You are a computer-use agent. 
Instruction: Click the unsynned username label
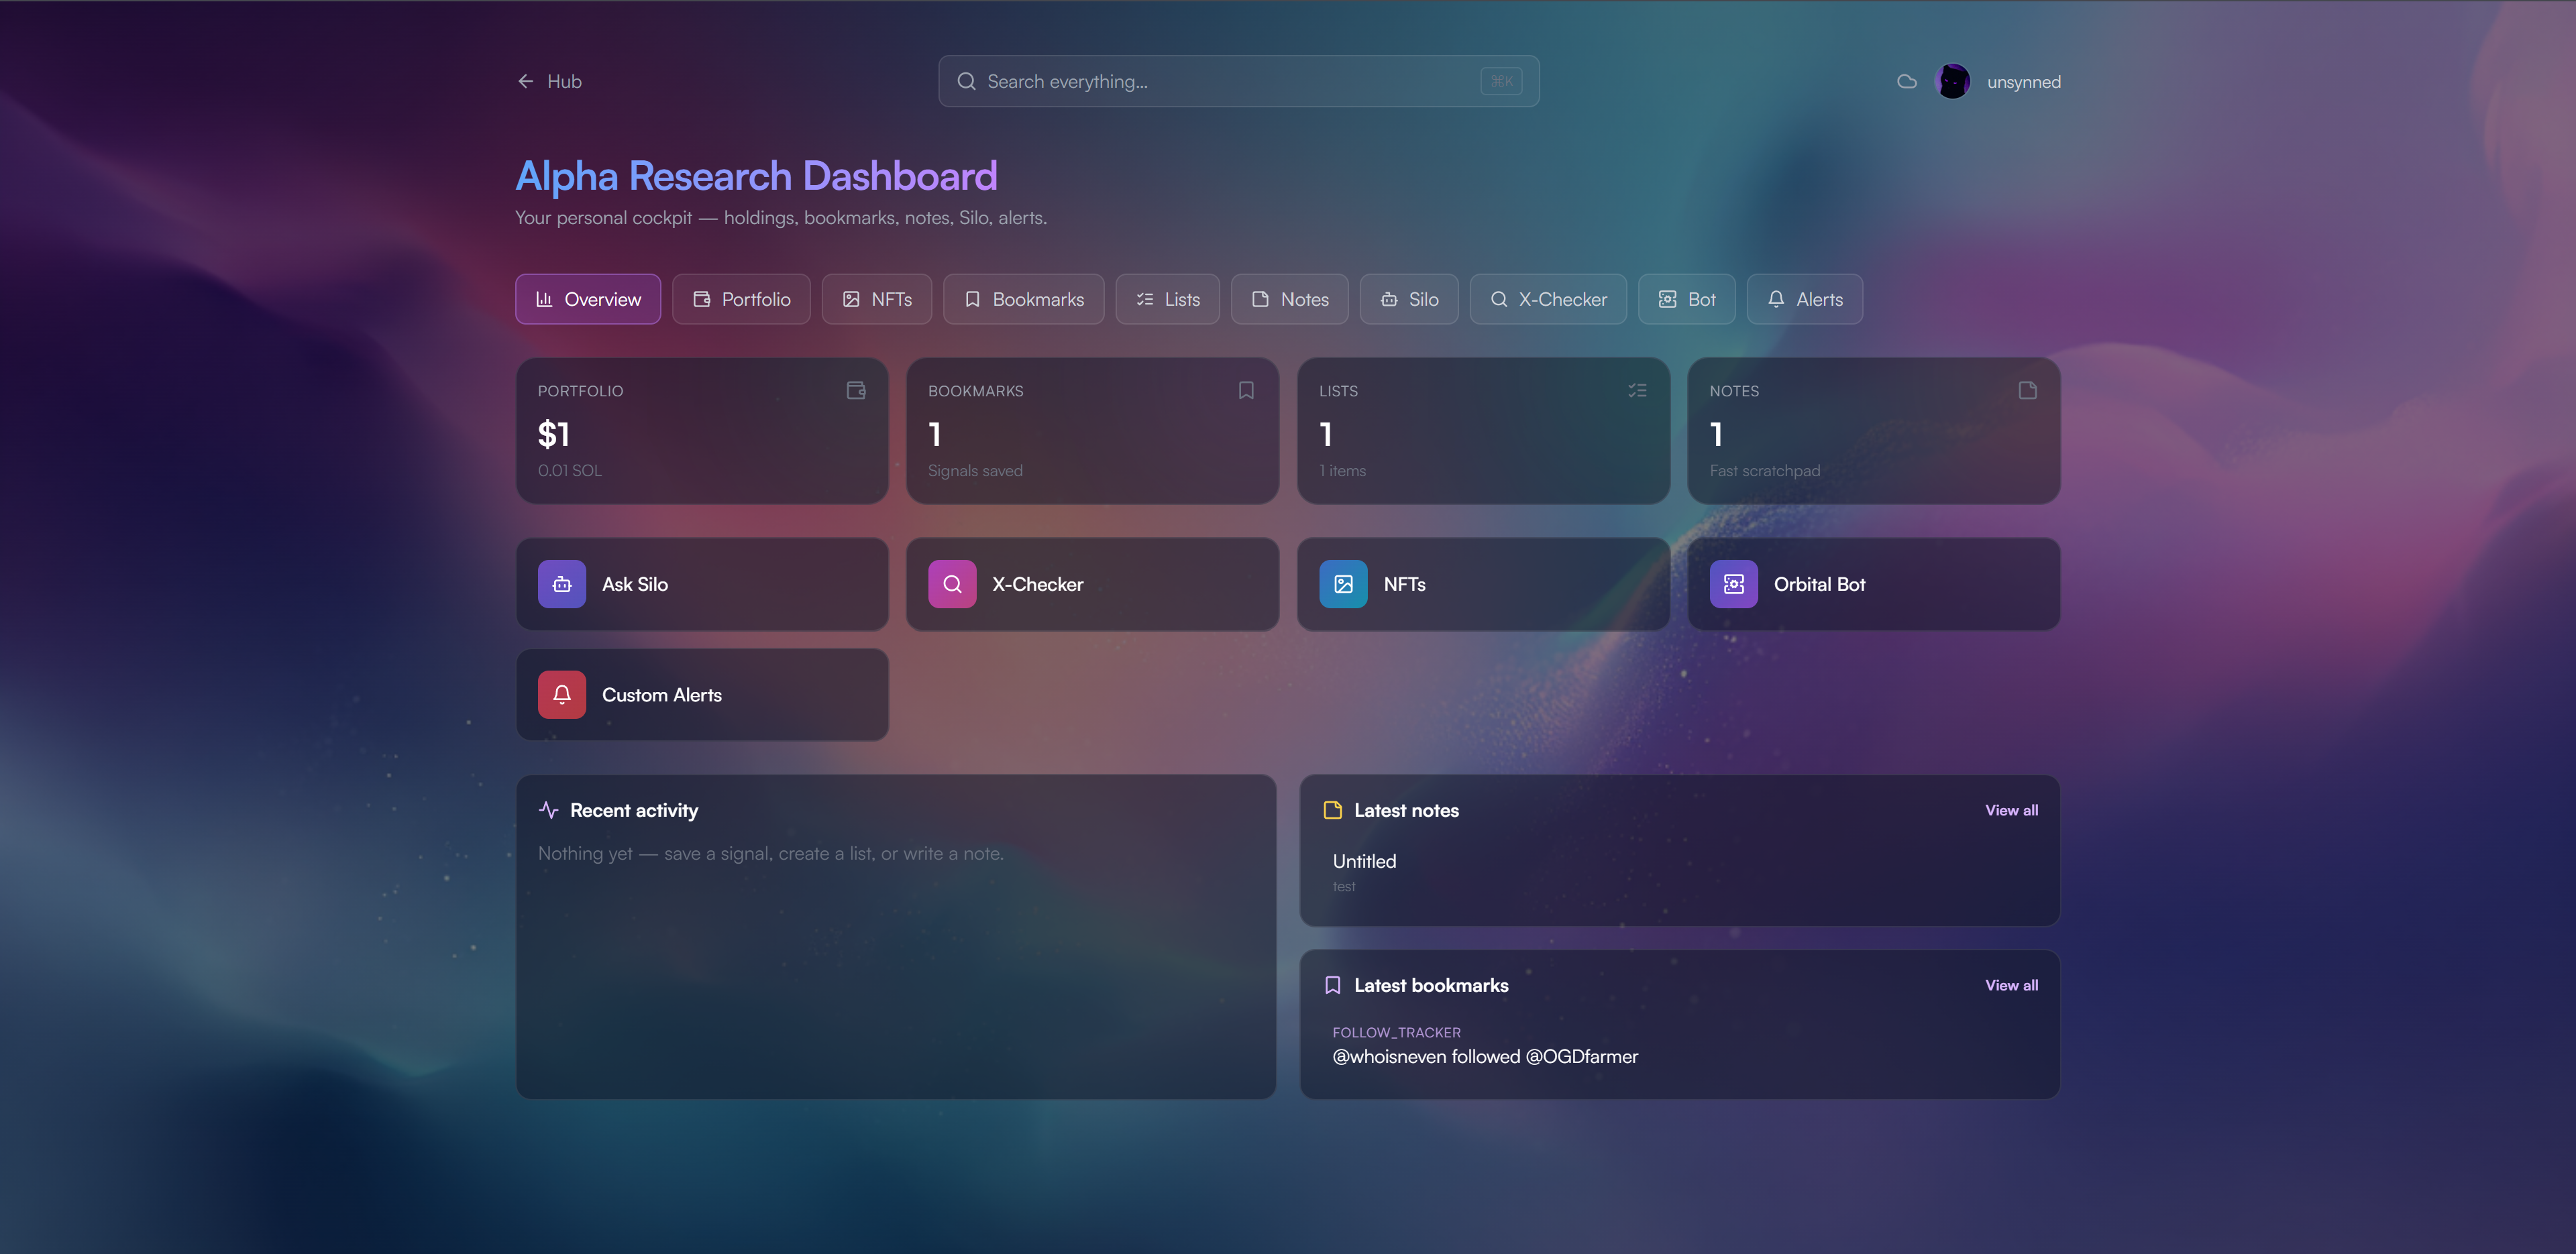[2023, 82]
